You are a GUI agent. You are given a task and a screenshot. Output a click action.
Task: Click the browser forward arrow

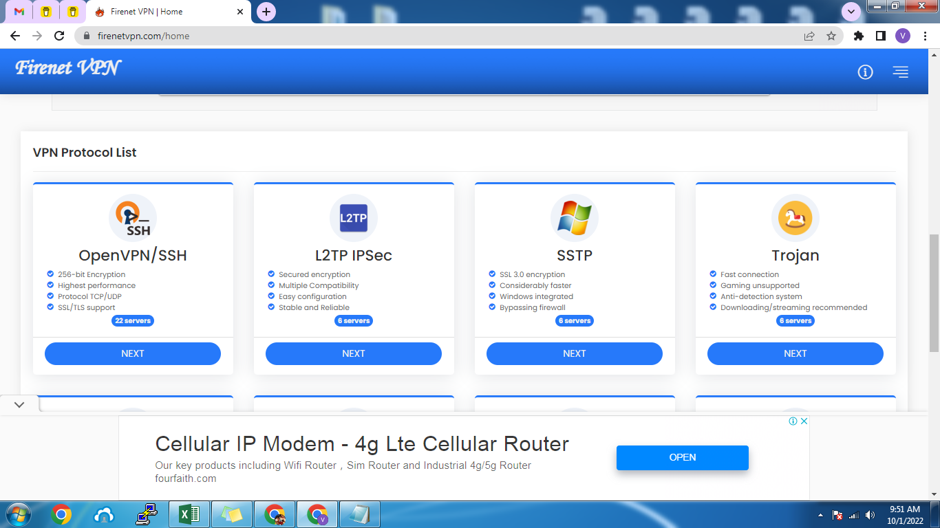point(37,36)
